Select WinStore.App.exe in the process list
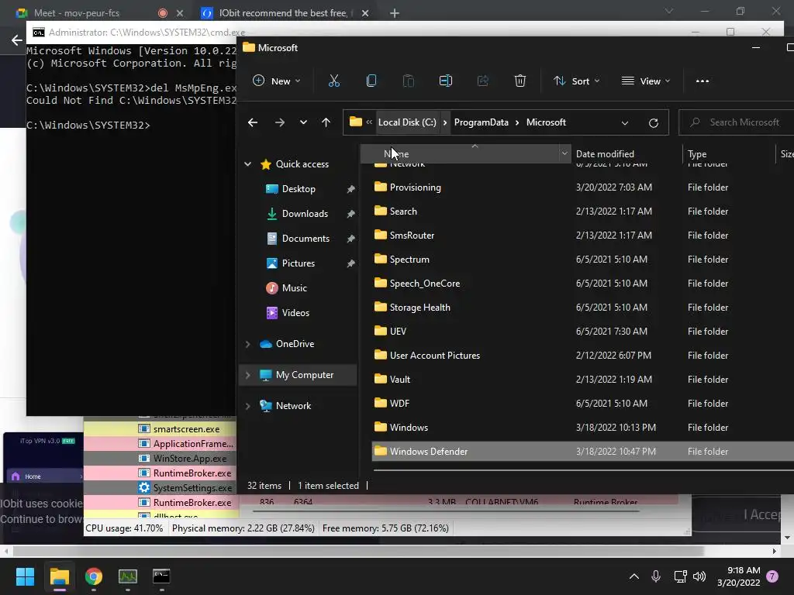 point(190,459)
